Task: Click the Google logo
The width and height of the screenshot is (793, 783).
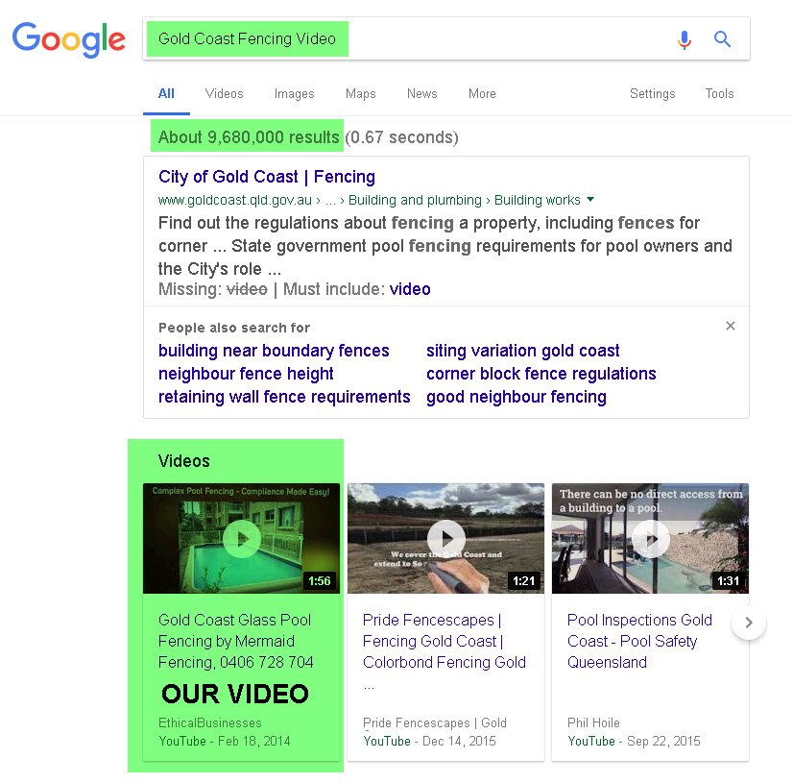Action: 69,39
